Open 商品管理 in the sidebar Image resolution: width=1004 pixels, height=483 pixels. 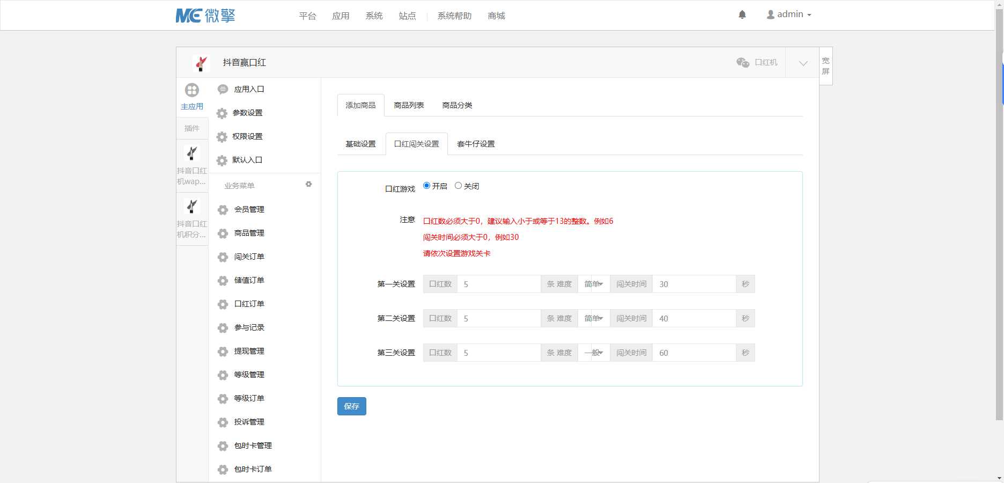pyautogui.click(x=249, y=233)
